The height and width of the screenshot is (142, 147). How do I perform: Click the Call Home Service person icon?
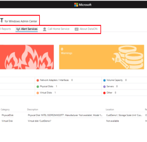(x=44, y=29)
